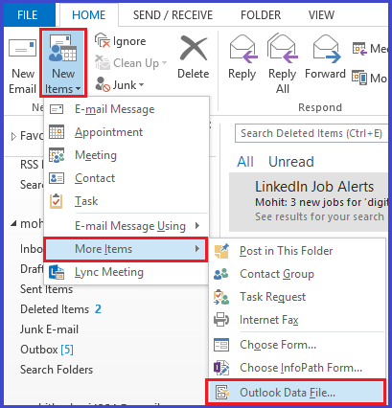Open the New Items dropdown
Screen dimensions: 392x408
pos(63,62)
